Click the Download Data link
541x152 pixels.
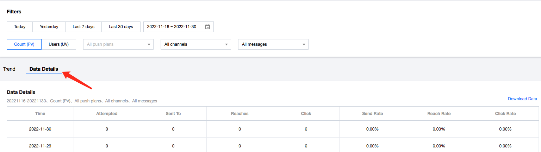point(522,99)
